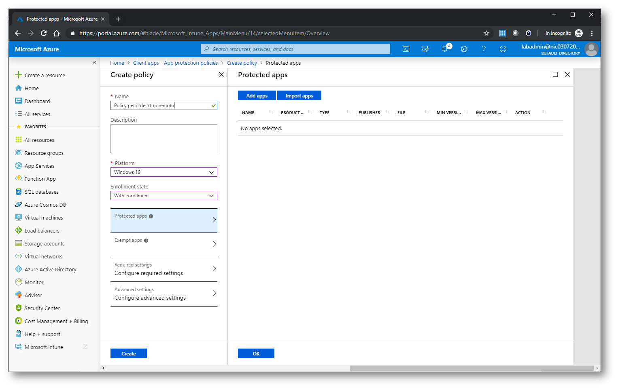Follow Client apps - App protection policies breadcrumb

pyautogui.click(x=175, y=63)
